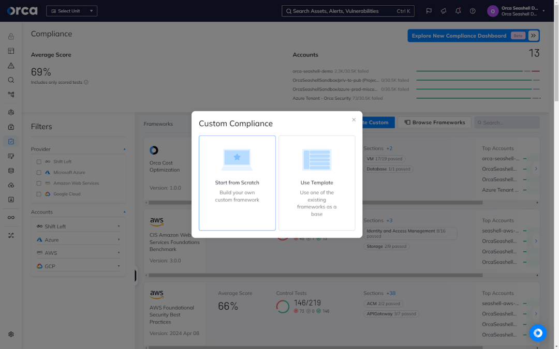Open the alerts triangle icon in sidebar
The height and width of the screenshot is (349, 559).
pos(11,66)
